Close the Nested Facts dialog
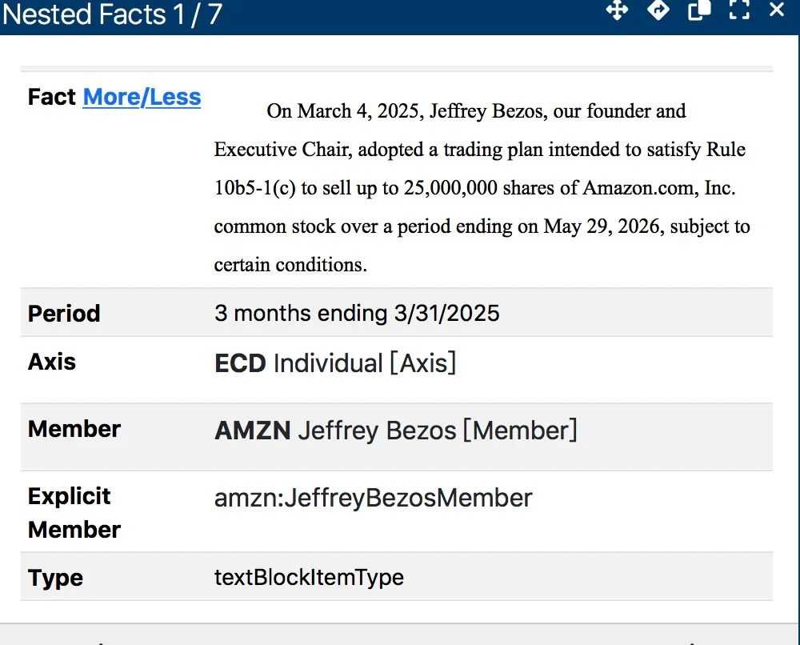Image resolution: width=800 pixels, height=645 pixels. [776, 10]
